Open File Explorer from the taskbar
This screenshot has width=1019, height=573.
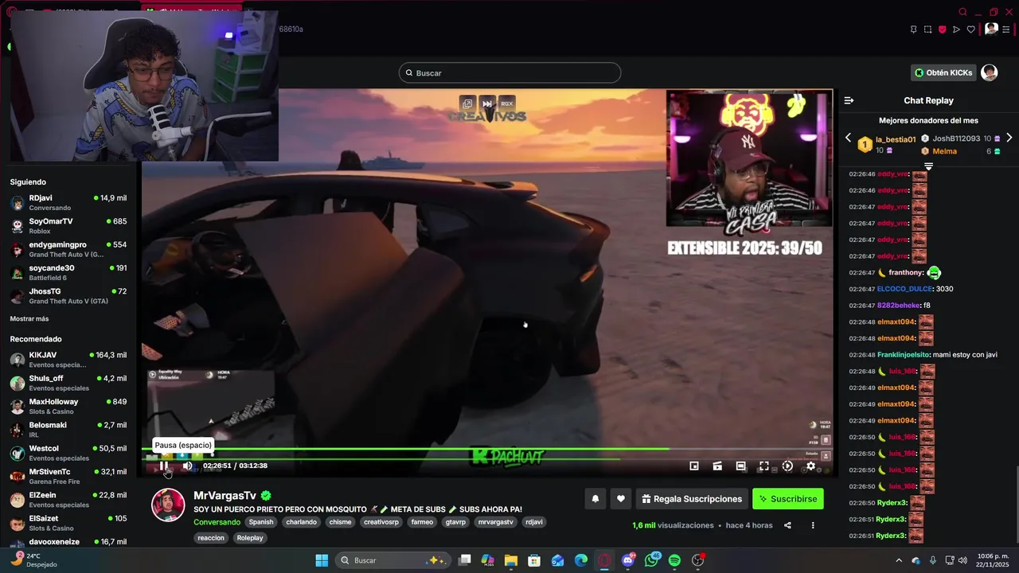pyautogui.click(x=511, y=560)
